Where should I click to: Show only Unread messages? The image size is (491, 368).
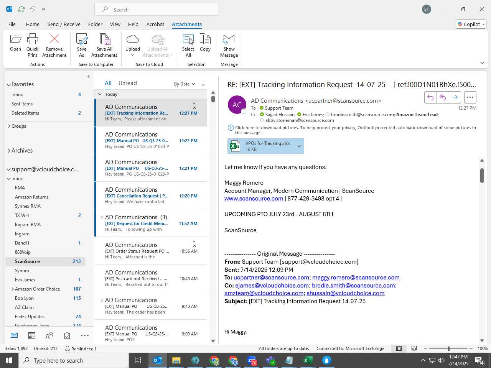pos(128,83)
